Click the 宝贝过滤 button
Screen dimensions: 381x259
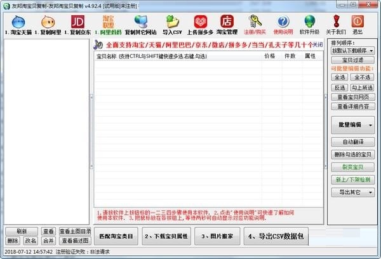point(353,60)
